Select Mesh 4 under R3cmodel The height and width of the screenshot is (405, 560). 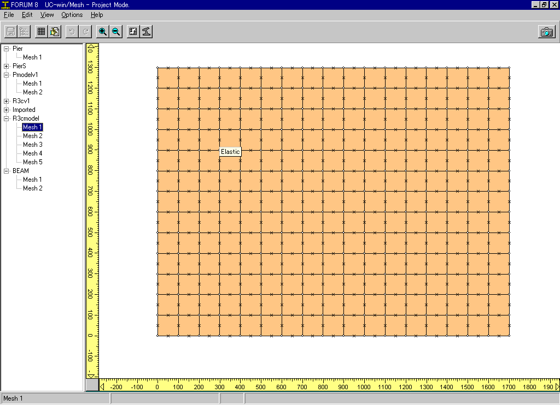[x=32, y=153]
